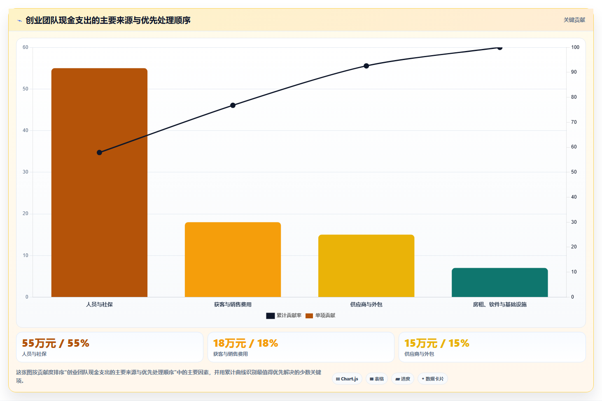Image resolution: width=602 pixels, height=401 pixels.
Task: Select the 55万元 / 55% data card
Action: click(110, 347)
